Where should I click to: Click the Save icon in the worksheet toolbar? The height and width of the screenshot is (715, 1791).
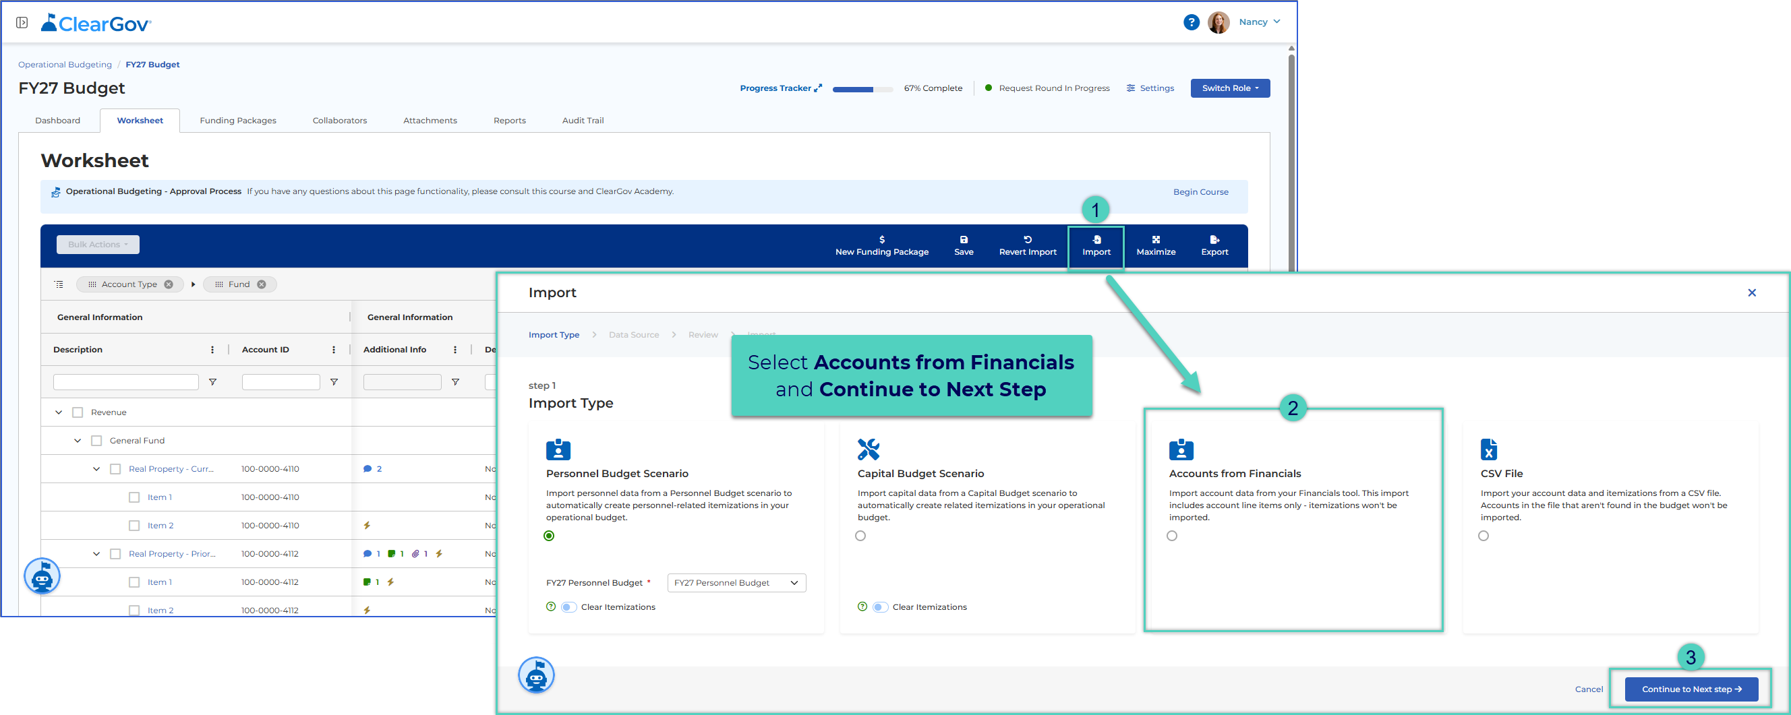point(963,240)
